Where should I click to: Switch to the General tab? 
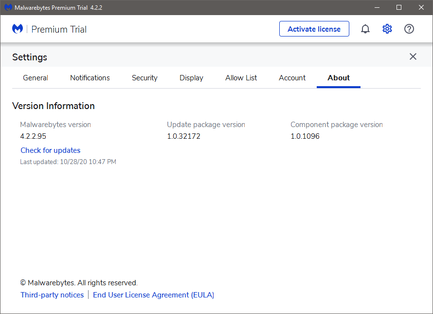(36, 78)
